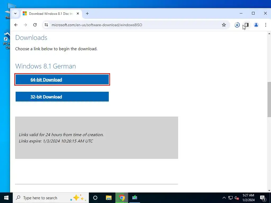Minimize the Chrome window
Image resolution: width=271 pixels, height=203 pixels.
click(x=241, y=13)
